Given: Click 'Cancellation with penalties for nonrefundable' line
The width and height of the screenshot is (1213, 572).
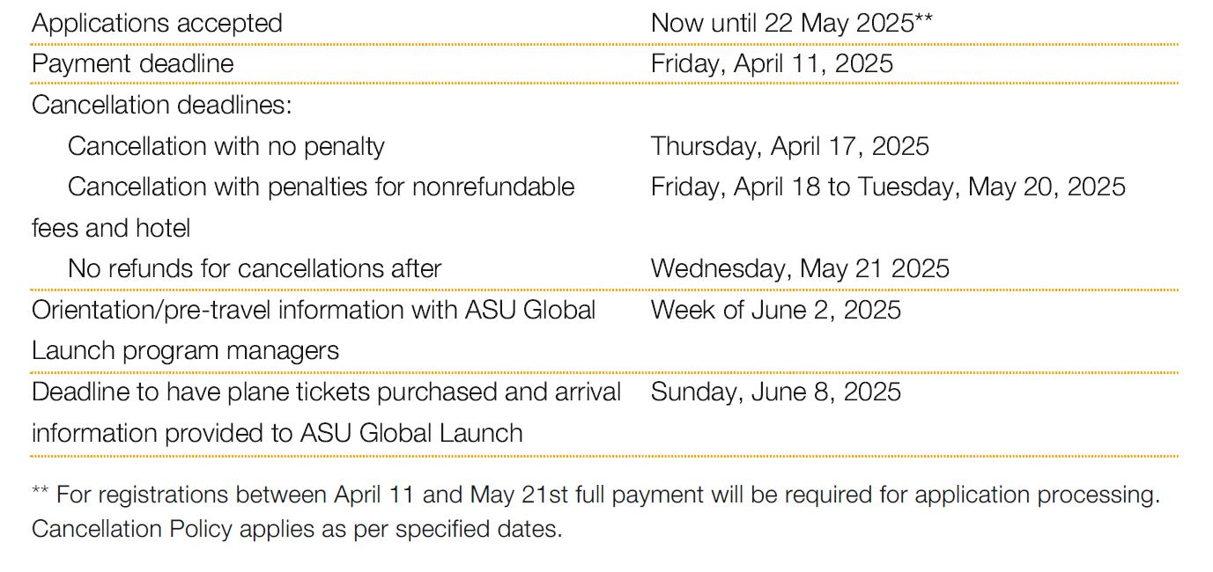Looking at the screenshot, I should point(322,187).
